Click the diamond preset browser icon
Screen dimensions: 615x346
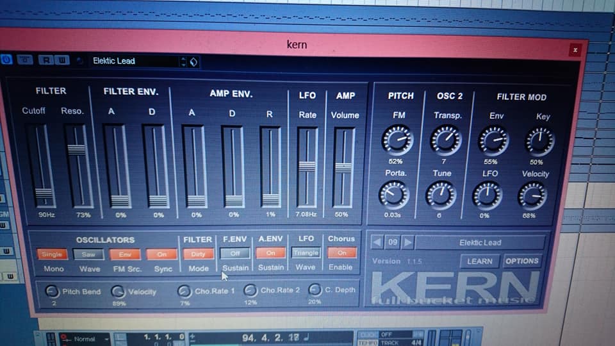[193, 62]
